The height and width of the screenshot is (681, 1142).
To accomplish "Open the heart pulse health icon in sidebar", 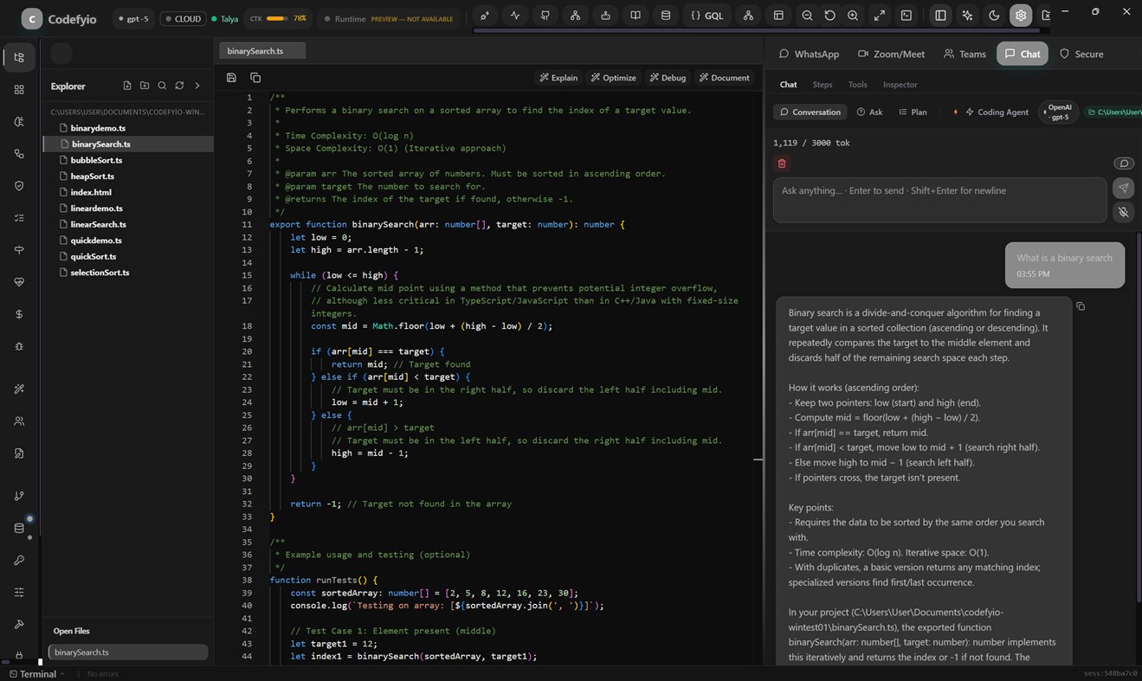I will tap(19, 282).
